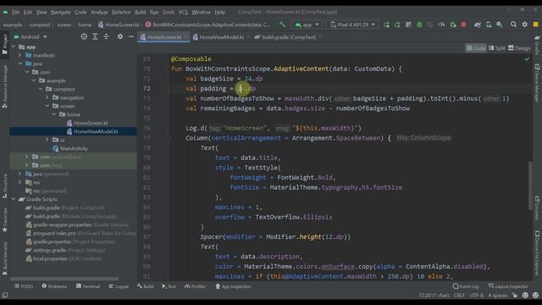Collapse the app module tree node
The width and height of the screenshot is (542, 305).
pos(14,47)
